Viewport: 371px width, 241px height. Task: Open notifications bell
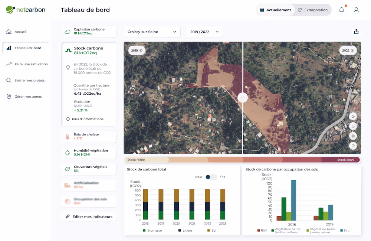(x=341, y=10)
